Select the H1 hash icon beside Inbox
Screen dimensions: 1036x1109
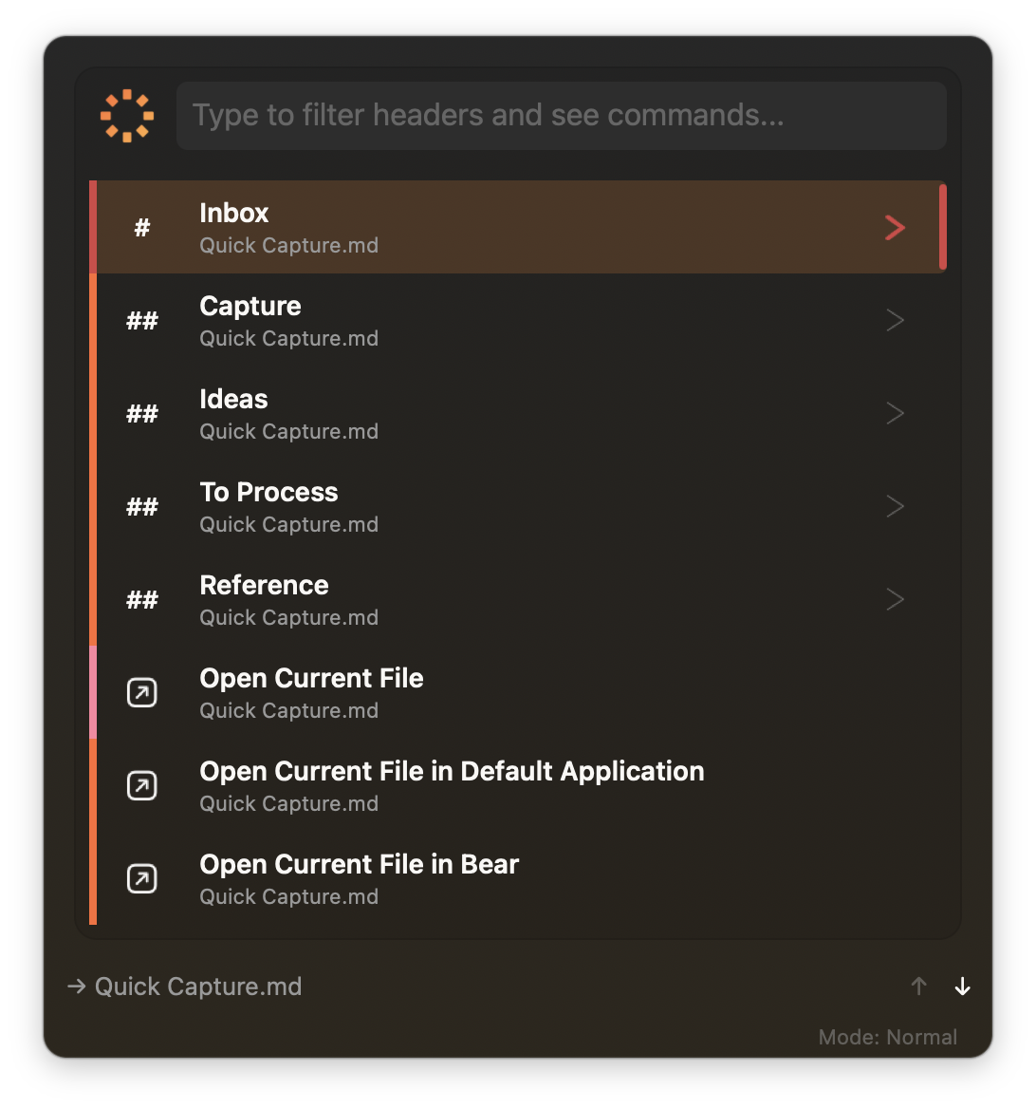click(141, 227)
